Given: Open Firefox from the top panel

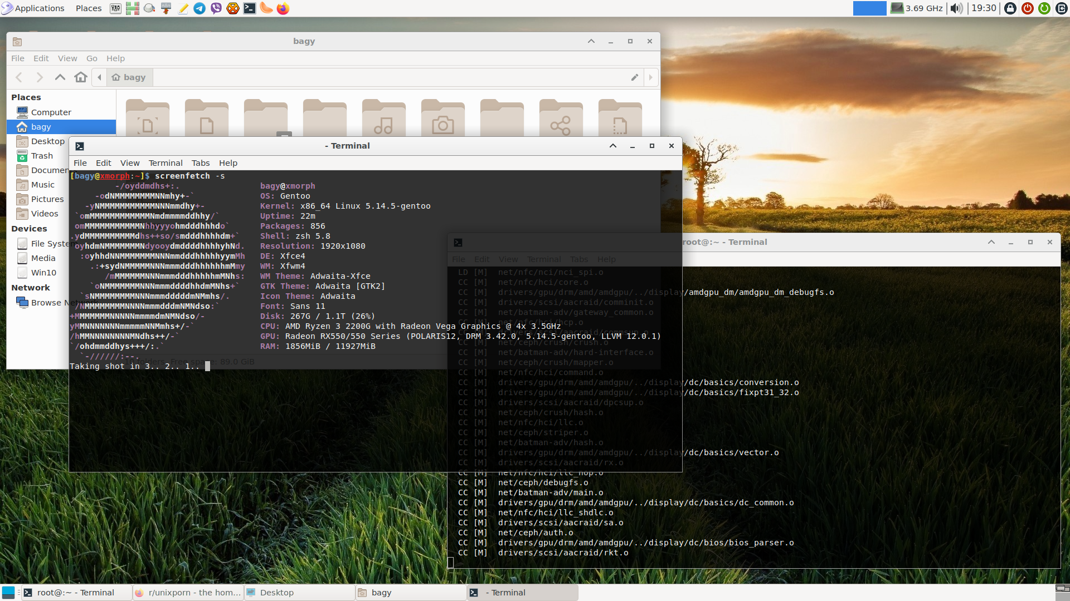Looking at the screenshot, I should (x=283, y=8).
